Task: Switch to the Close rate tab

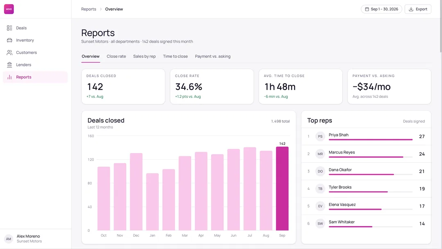Action: 116,57
